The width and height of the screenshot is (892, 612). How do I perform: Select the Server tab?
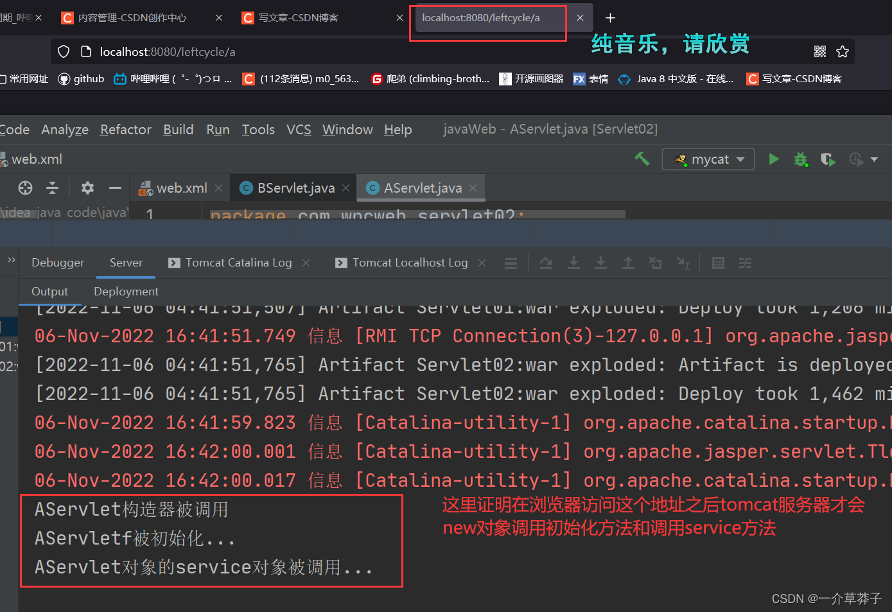pos(126,263)
